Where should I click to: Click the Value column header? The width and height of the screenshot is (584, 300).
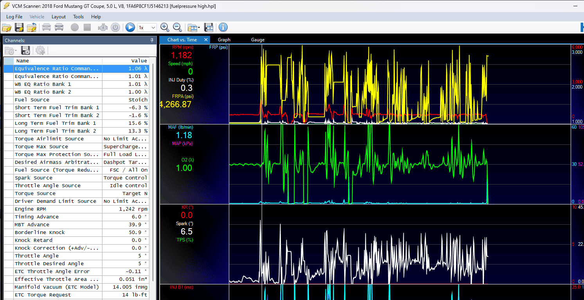126,61
